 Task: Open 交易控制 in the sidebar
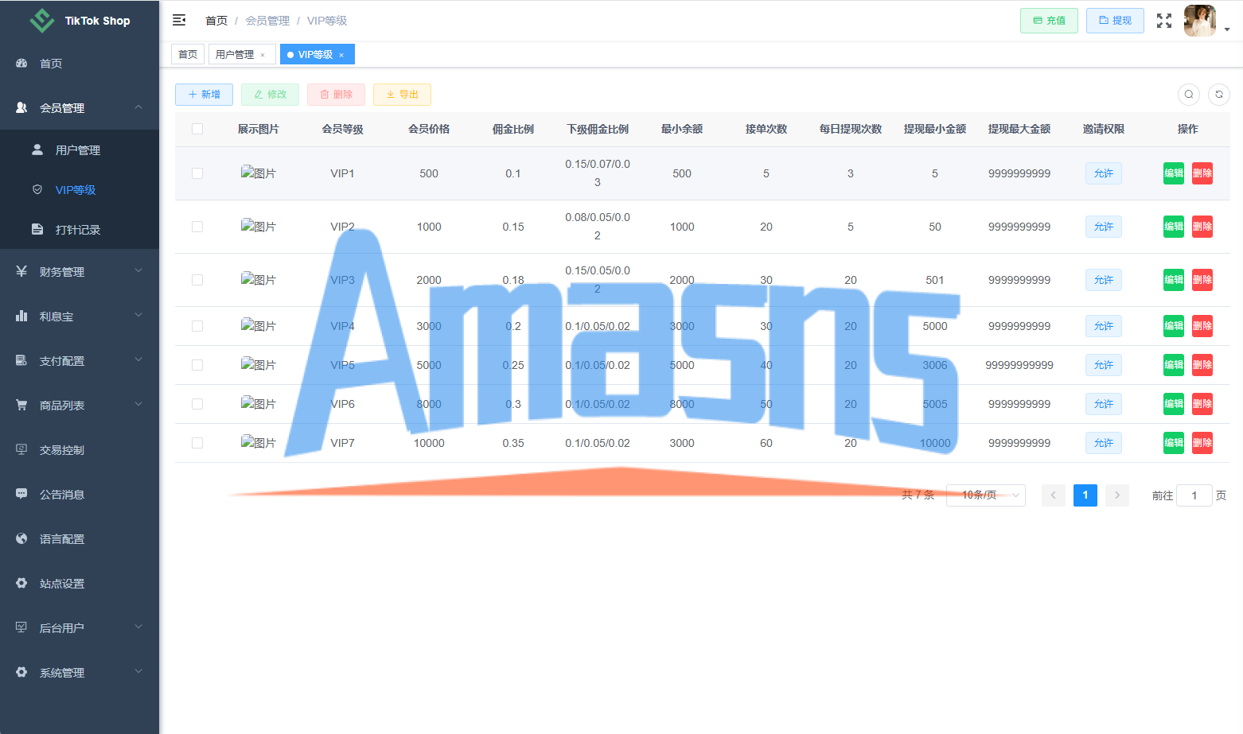click(80, 449)
